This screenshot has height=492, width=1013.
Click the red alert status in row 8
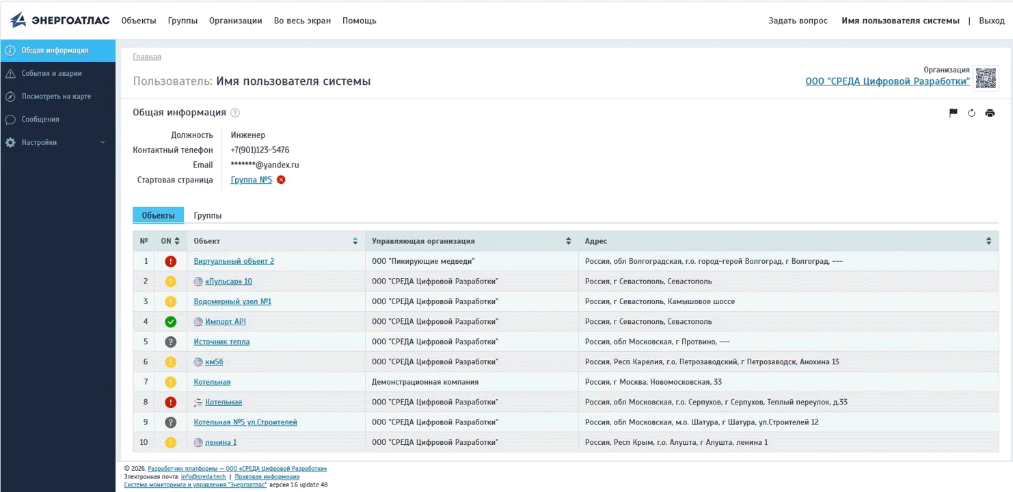[171, 402]
